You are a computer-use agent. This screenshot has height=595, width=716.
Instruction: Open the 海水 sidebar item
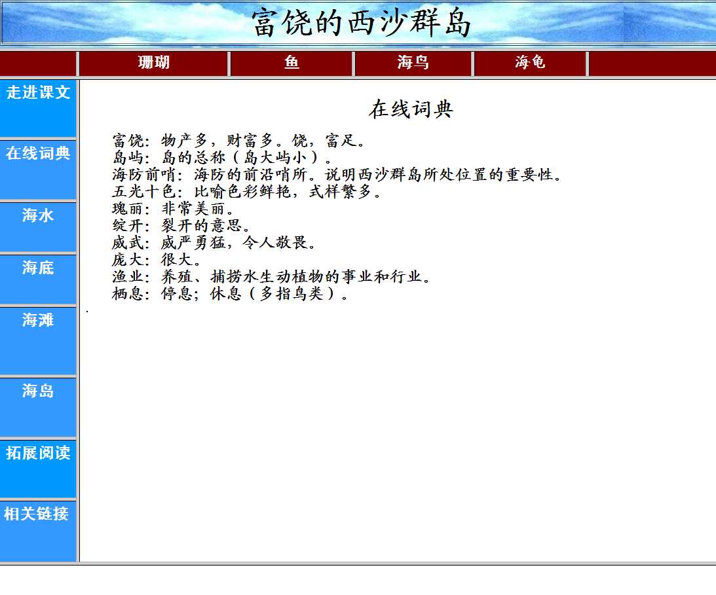coord(38,215)
